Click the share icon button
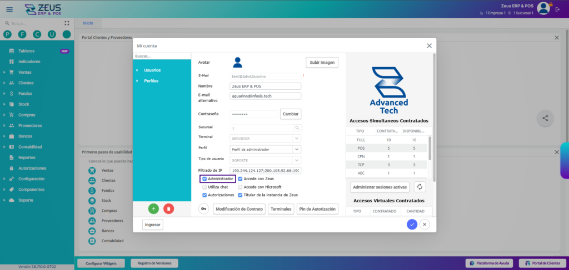 tap(545, 118)
